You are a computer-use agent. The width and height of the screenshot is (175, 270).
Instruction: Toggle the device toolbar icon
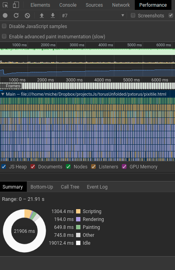click(x=16, y=5)
